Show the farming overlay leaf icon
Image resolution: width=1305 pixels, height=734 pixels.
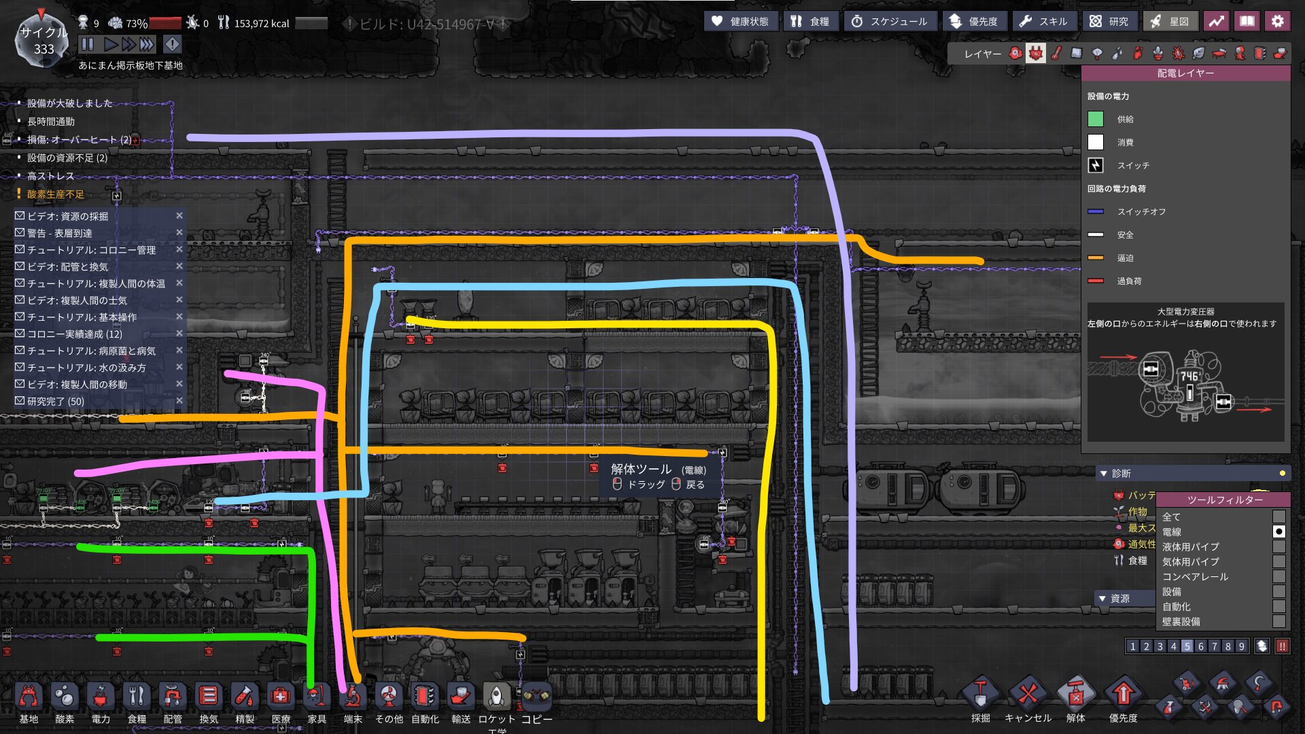[1198, 53]
